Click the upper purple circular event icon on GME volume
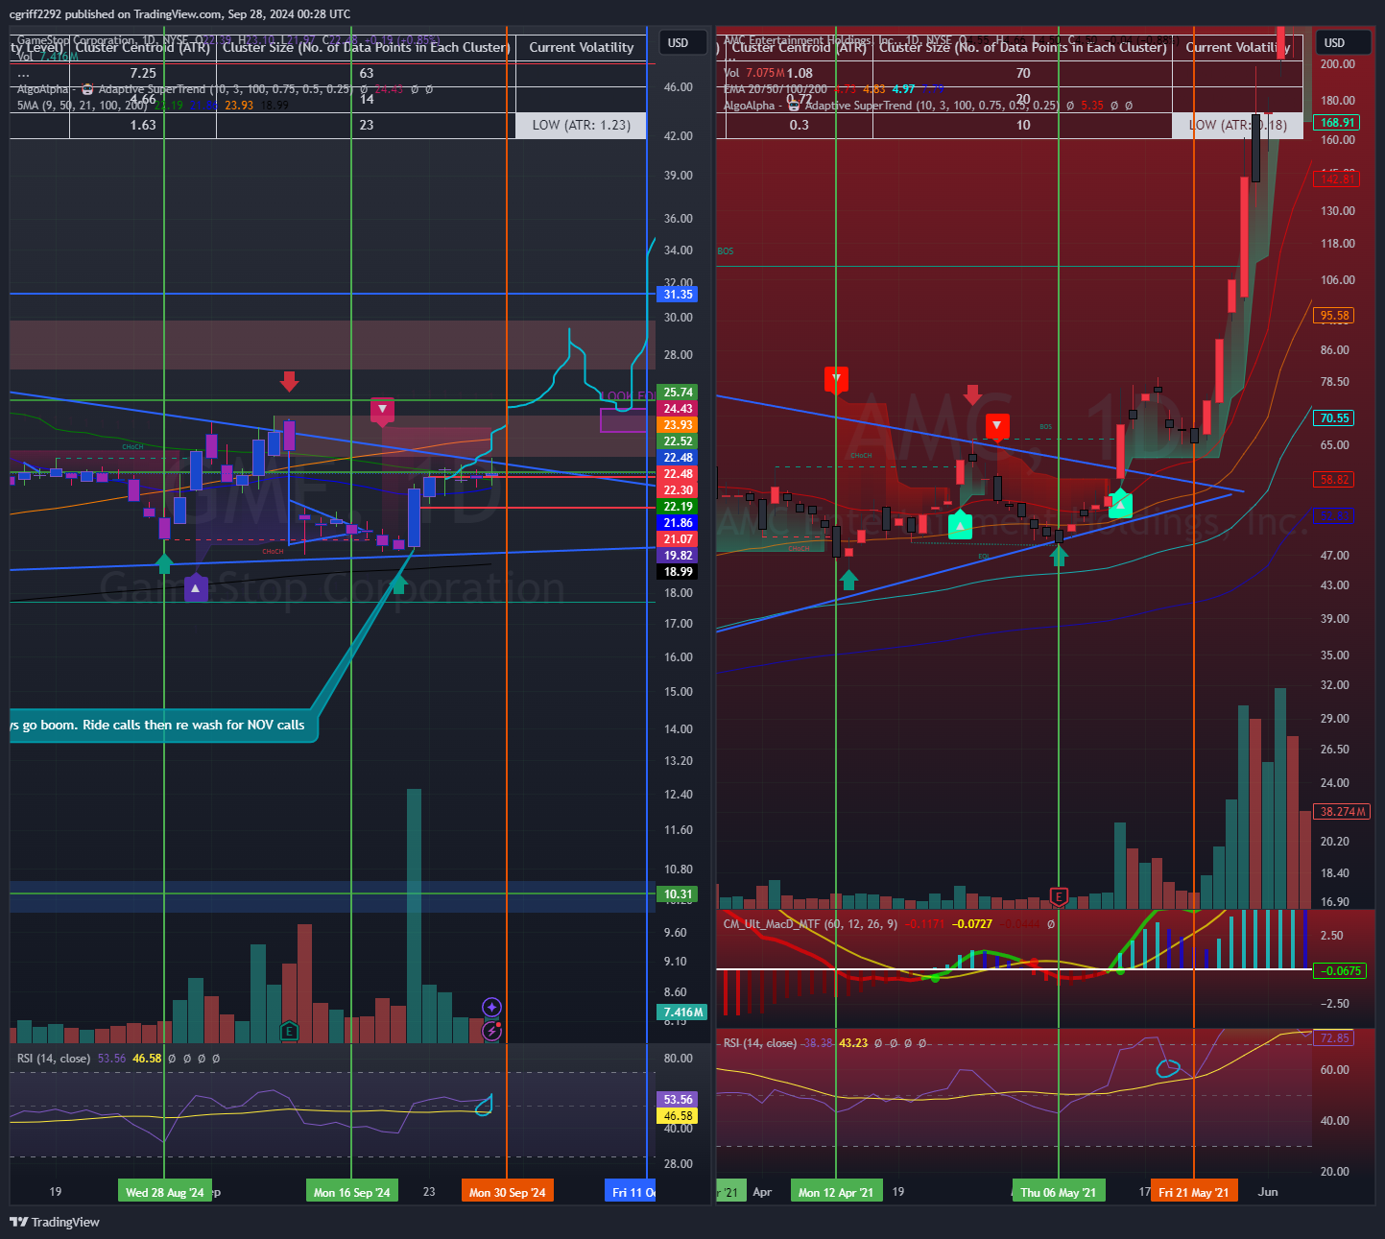This screenshot has width=1385, height=1239. coord(491,1007)
